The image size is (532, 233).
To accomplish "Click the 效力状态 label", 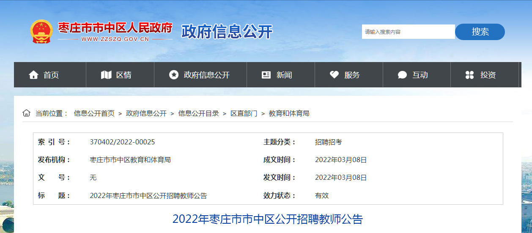I will click(280, 195).
